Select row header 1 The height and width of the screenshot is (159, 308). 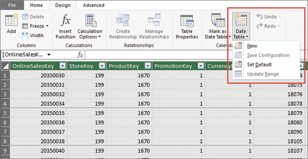click(5, 76)
